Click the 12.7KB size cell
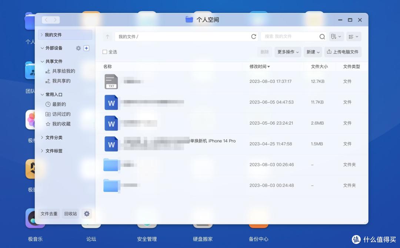Image resolution: width=400 pixels, height=248 pixels. 318,81
